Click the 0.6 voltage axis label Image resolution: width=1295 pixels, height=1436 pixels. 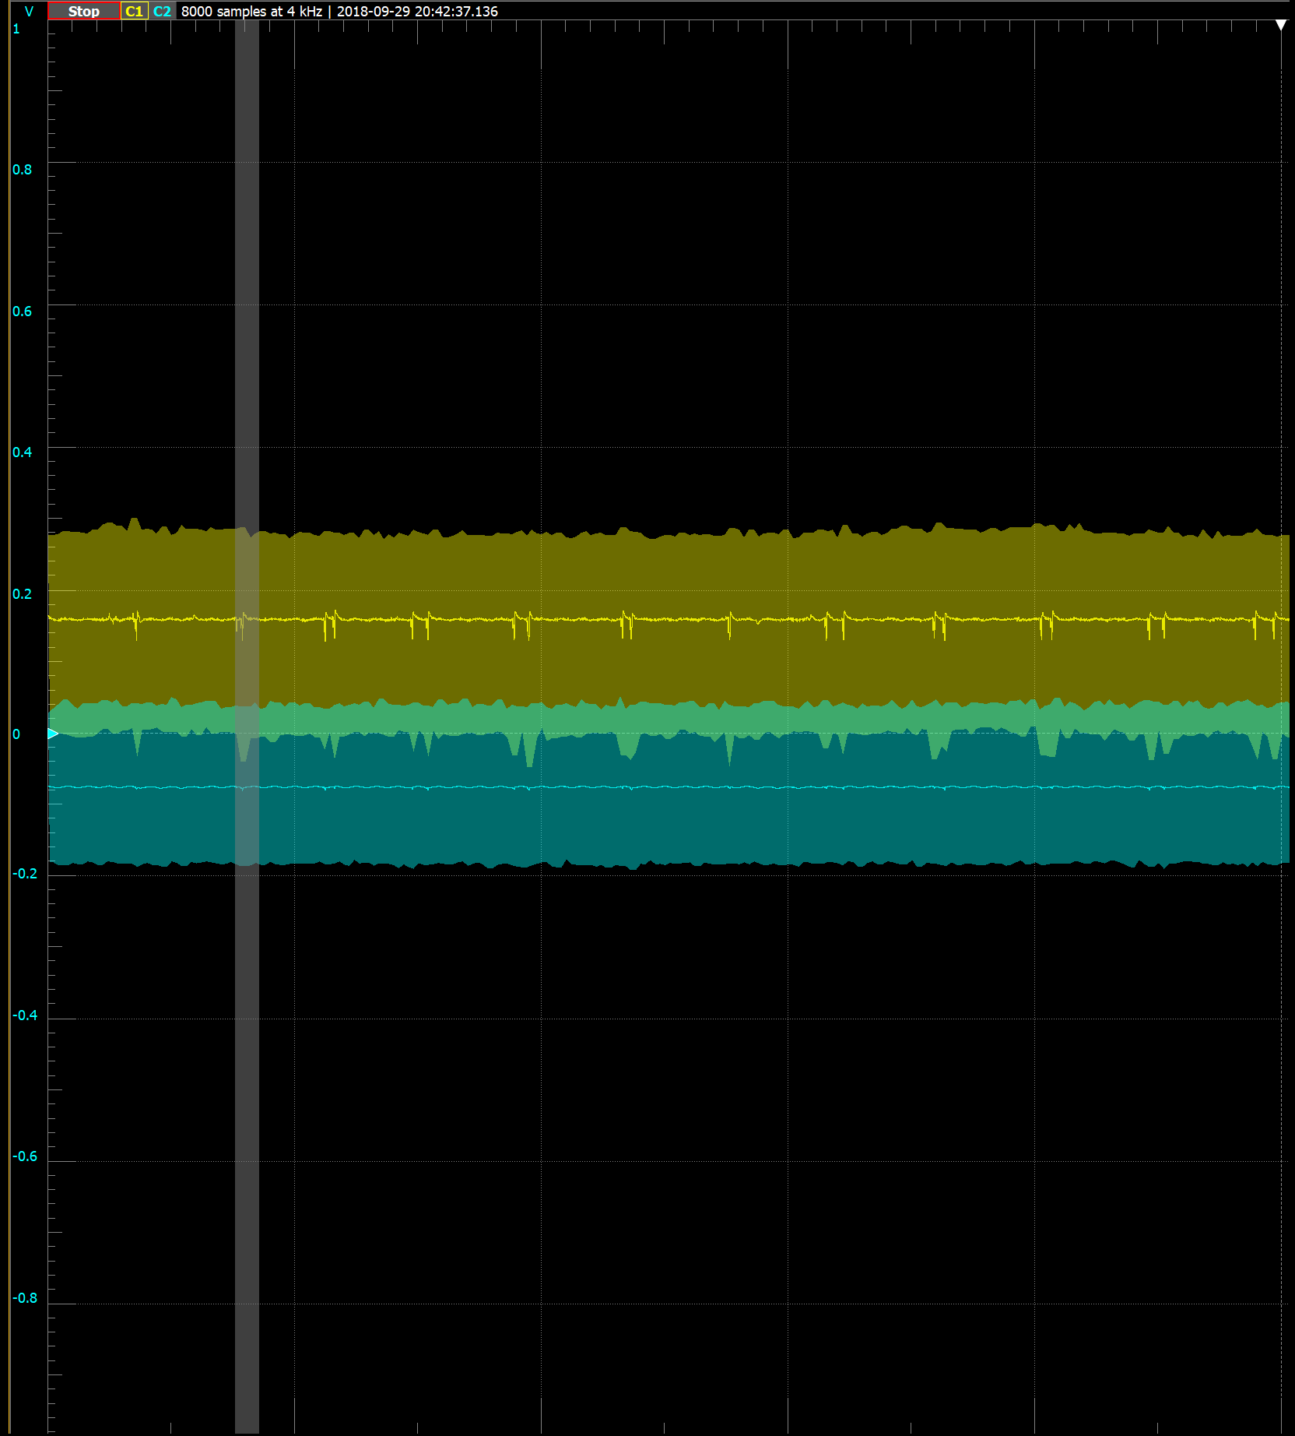(x=23, y=311)
